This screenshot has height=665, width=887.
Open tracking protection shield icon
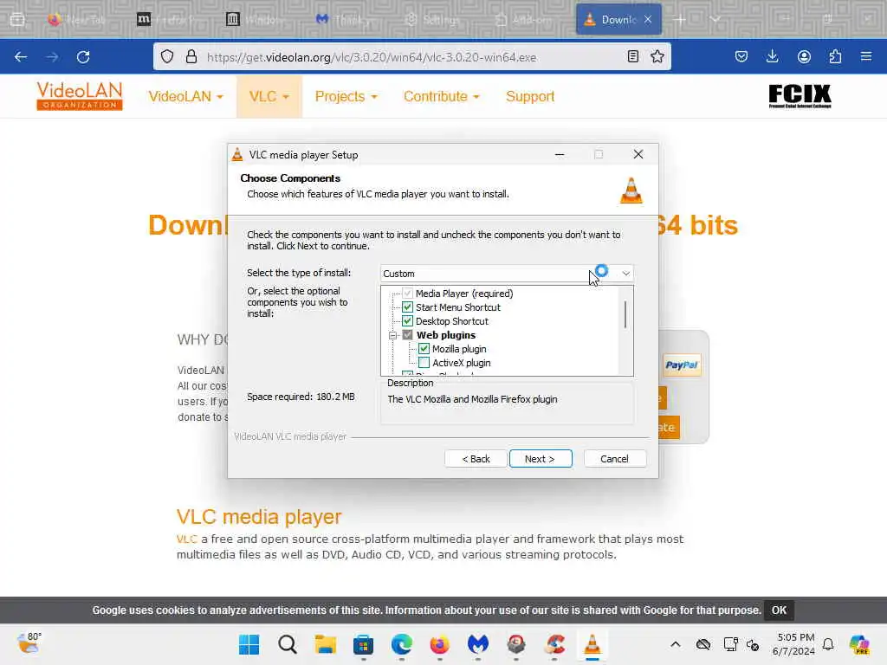(x=167, y=56)
